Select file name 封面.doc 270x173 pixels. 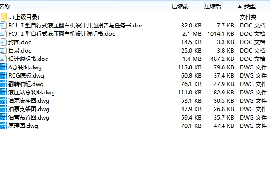click(x=20, y=42)
